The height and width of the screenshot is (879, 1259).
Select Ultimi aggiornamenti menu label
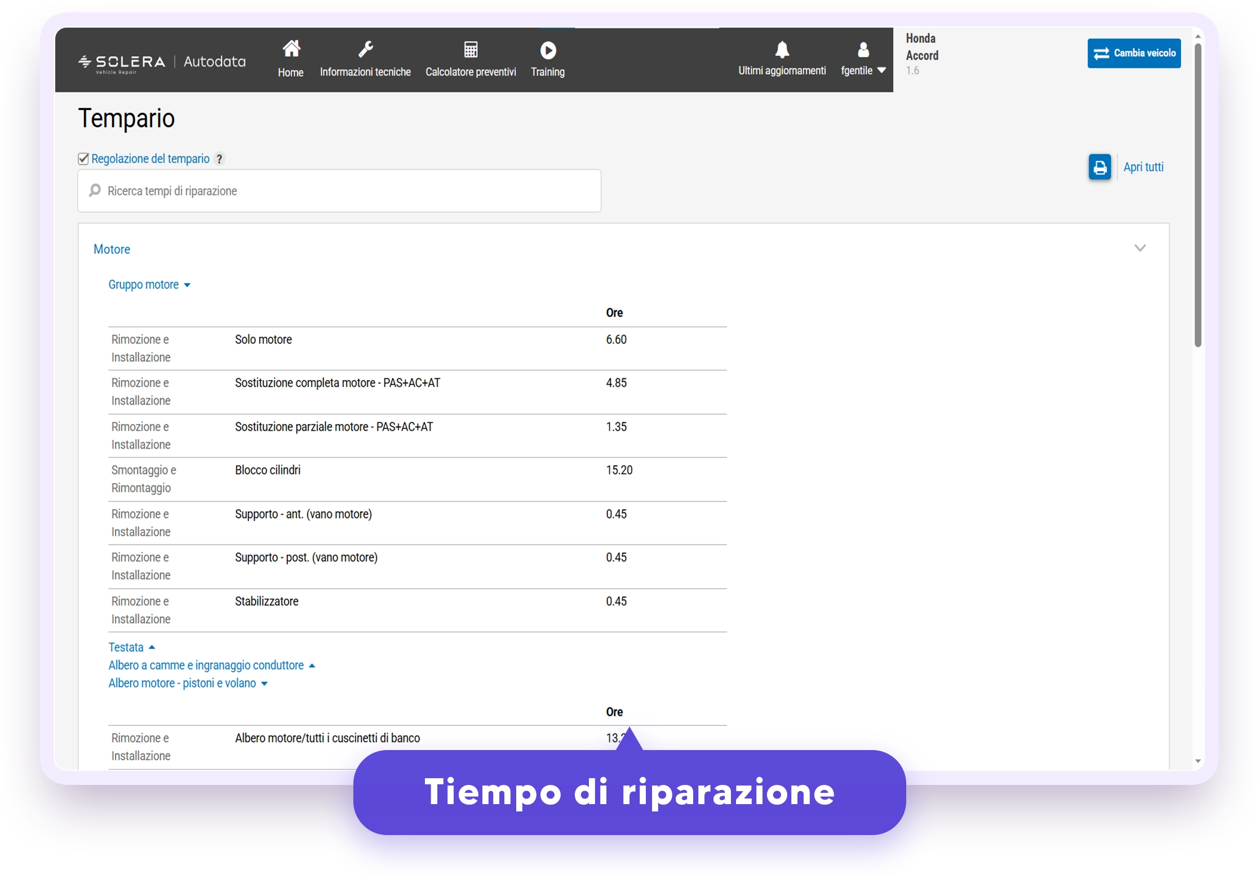pos(782,71)
